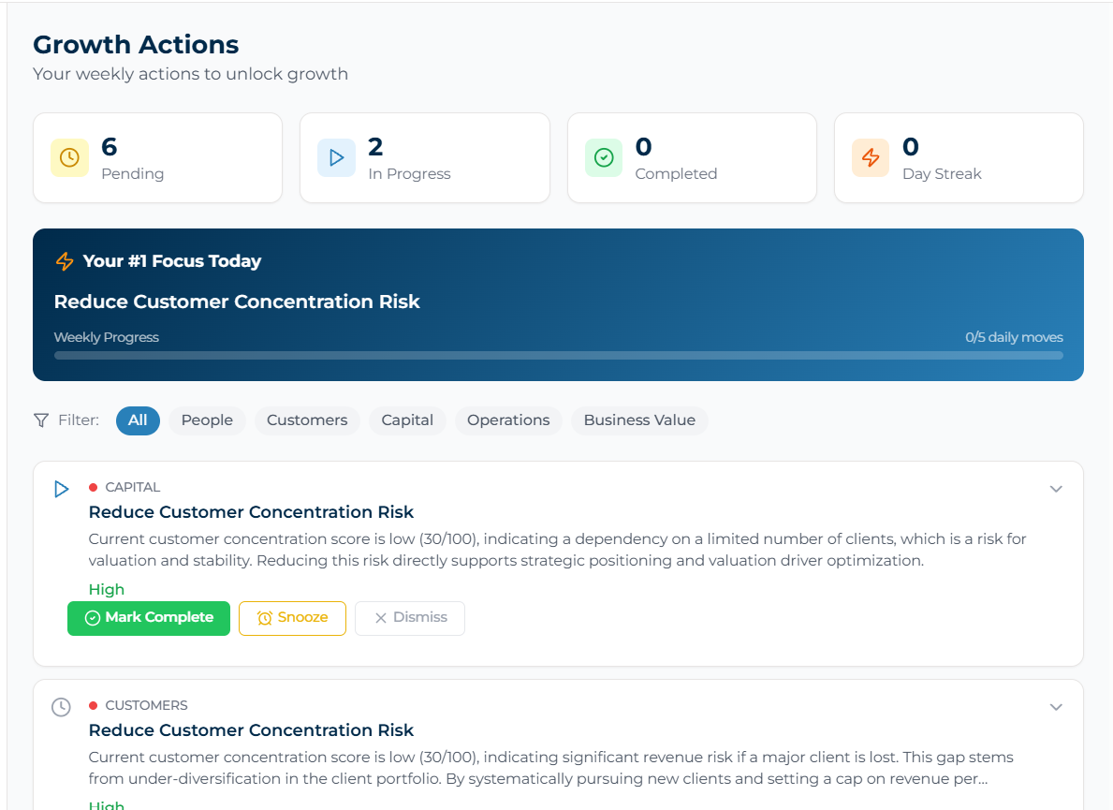Click the Mark Complete button
Image resolution: width=1113 pixels, height=810 pixels.
click(x=148, y=618)
